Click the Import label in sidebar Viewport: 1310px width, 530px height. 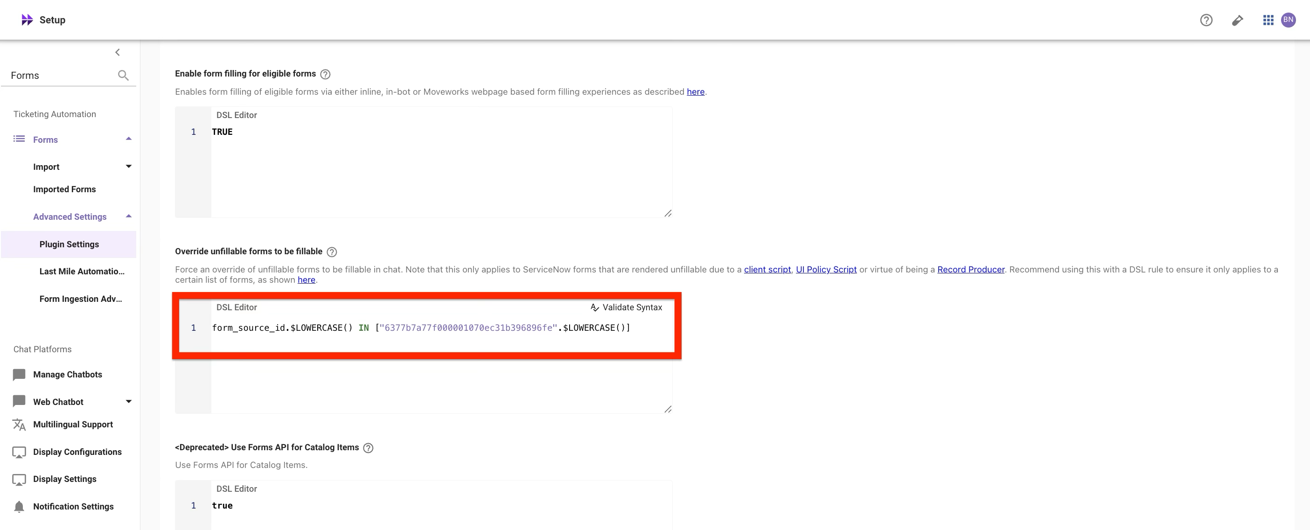[x=46, y=167]
